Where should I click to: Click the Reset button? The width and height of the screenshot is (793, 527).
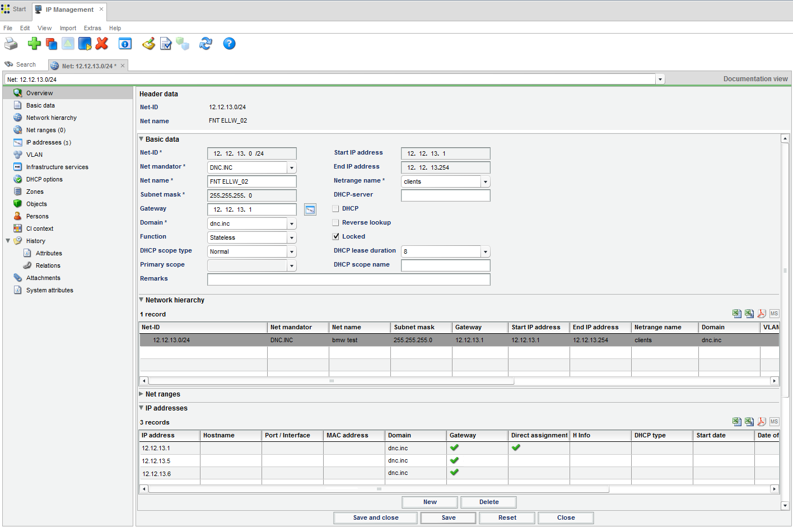[507, 517]
